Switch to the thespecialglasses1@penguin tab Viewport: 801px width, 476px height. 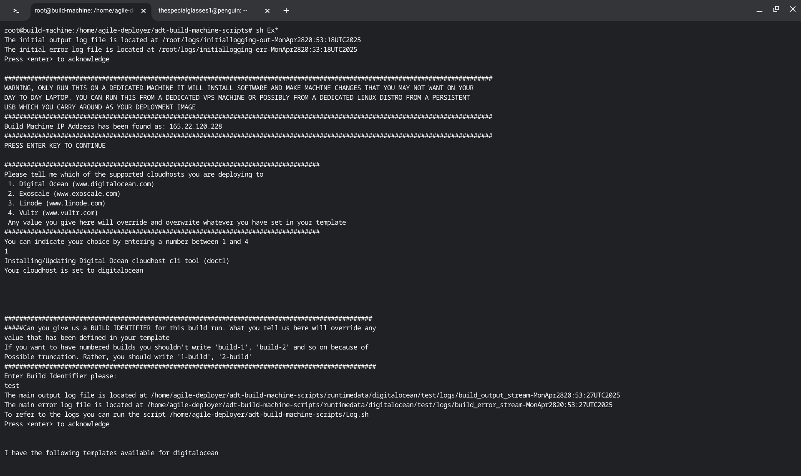point(203,11)
